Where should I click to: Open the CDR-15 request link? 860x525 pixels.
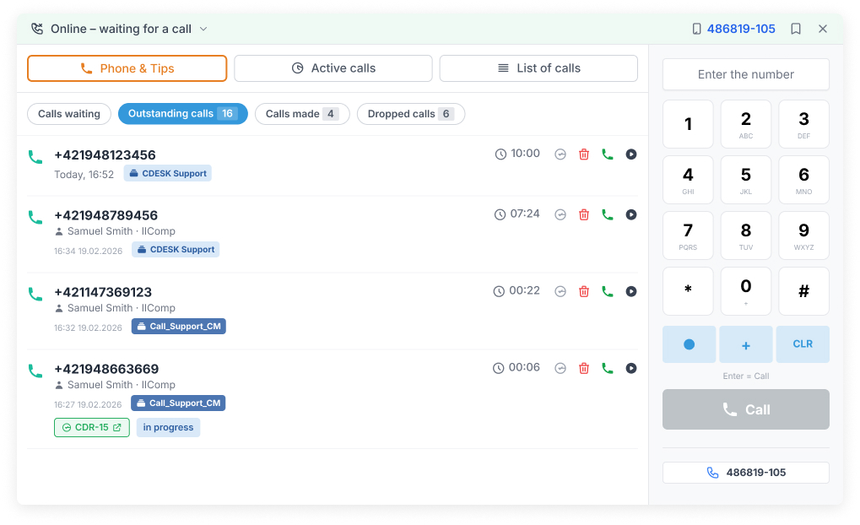click(92, 428)
